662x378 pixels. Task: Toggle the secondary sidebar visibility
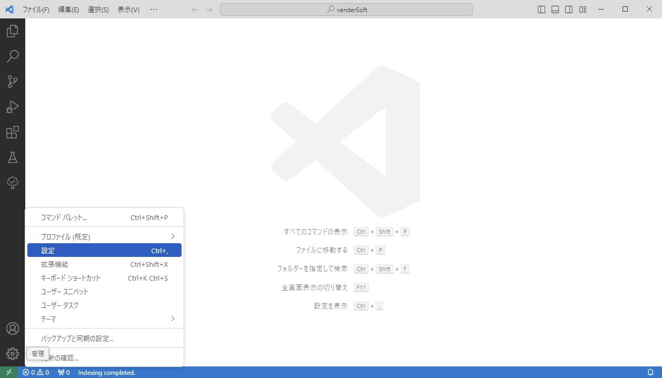click(x=568, y=9)
